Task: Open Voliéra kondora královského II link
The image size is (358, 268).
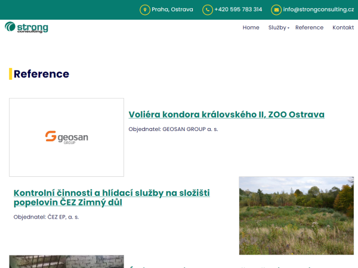Action: [226, 114]
